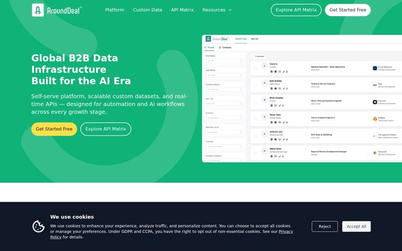Tick the checkbox beside Ambrish Jain

pyautogui.click(x=255, y=136)
